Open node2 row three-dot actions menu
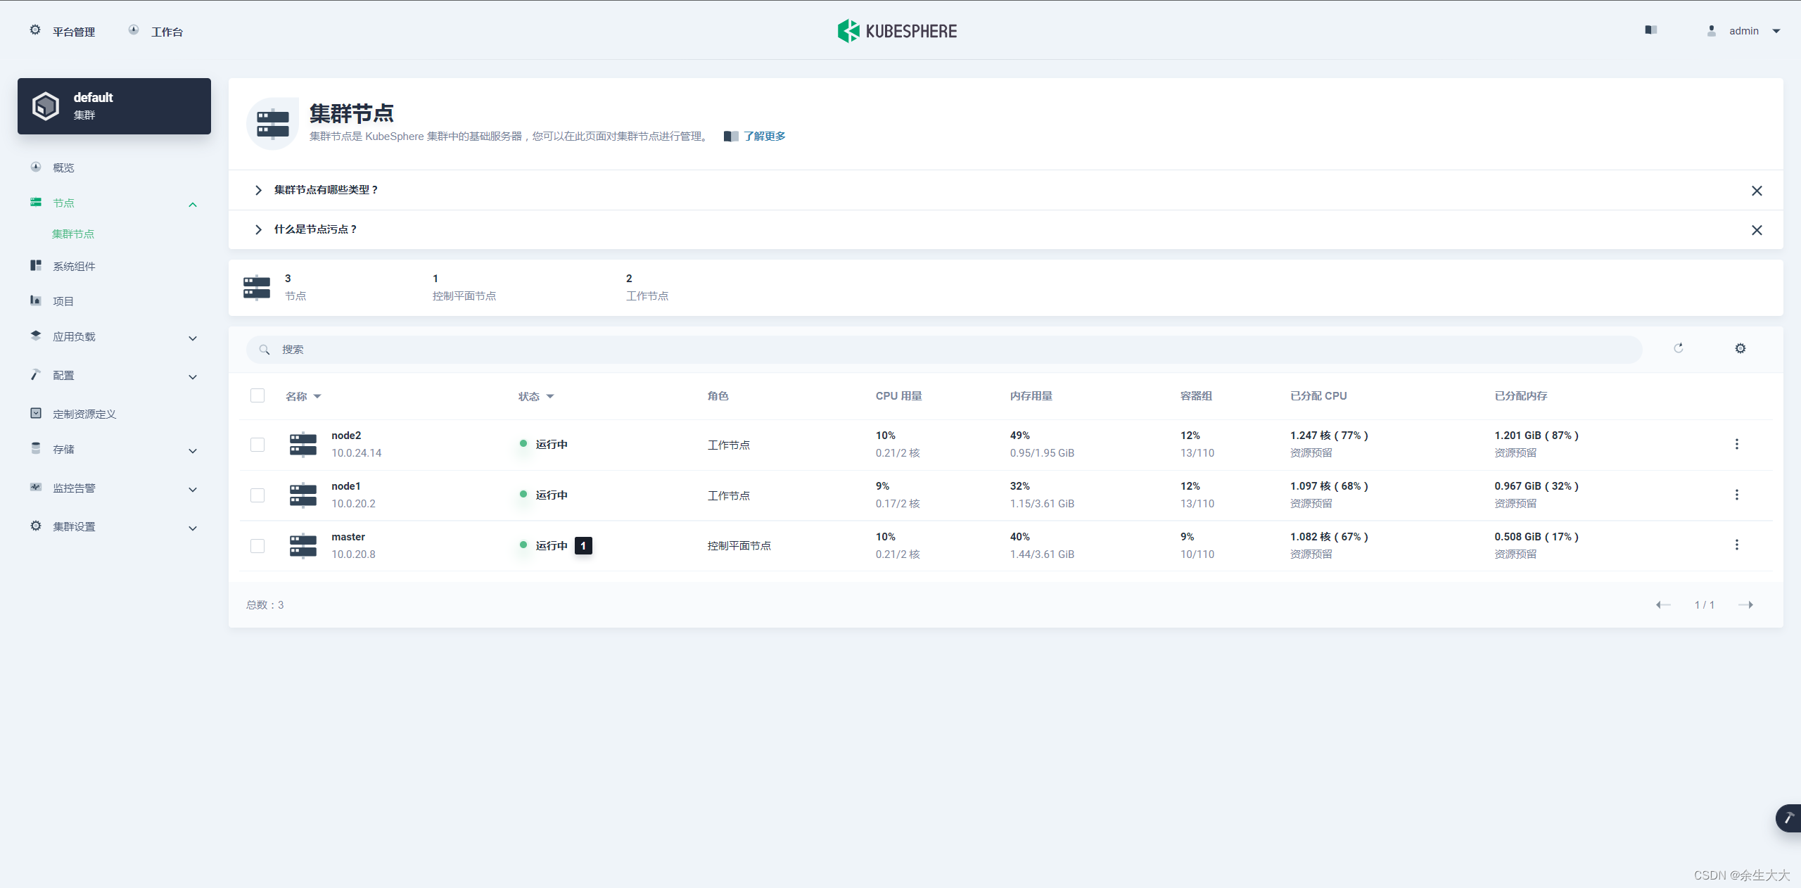Viewport: 1801px width, 888px height. [x=1736, y=444]
